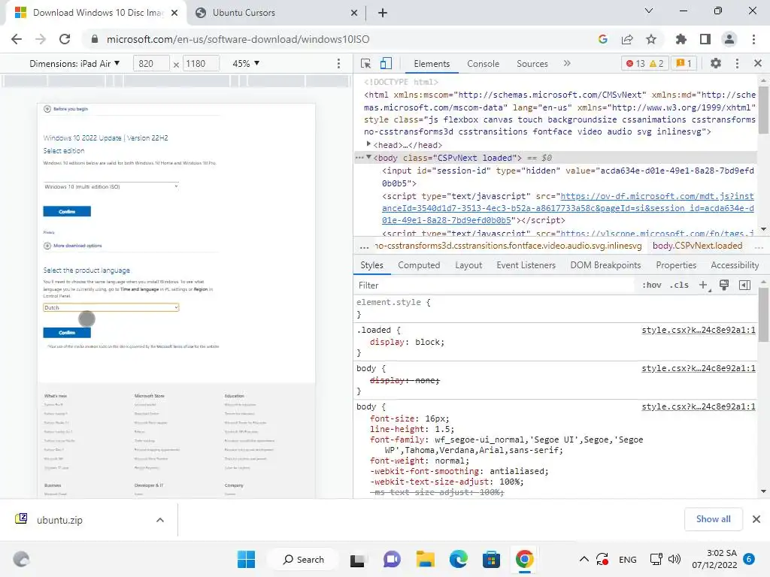Open the Computed styles tab
Viewport: 770px width, 577px height.
pos(419,265)
